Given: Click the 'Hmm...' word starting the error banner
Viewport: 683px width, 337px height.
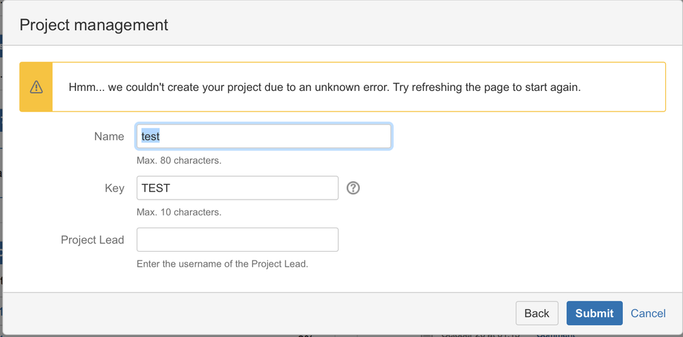Looking at the screenshot, I should pos(85,87).
